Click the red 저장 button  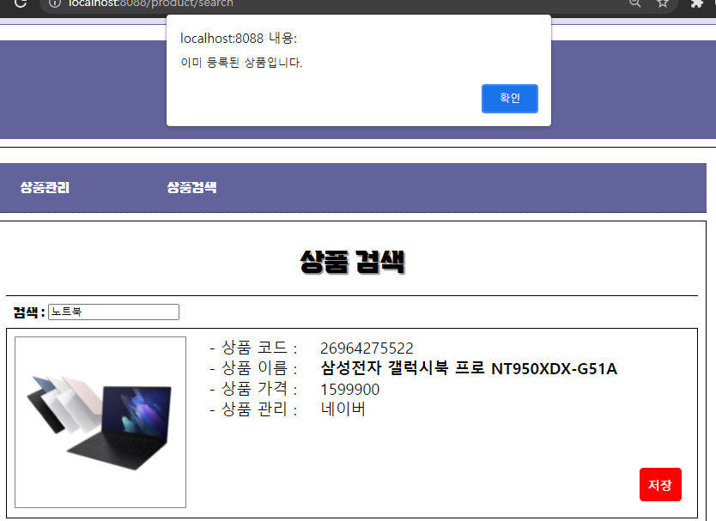[660, 484]
